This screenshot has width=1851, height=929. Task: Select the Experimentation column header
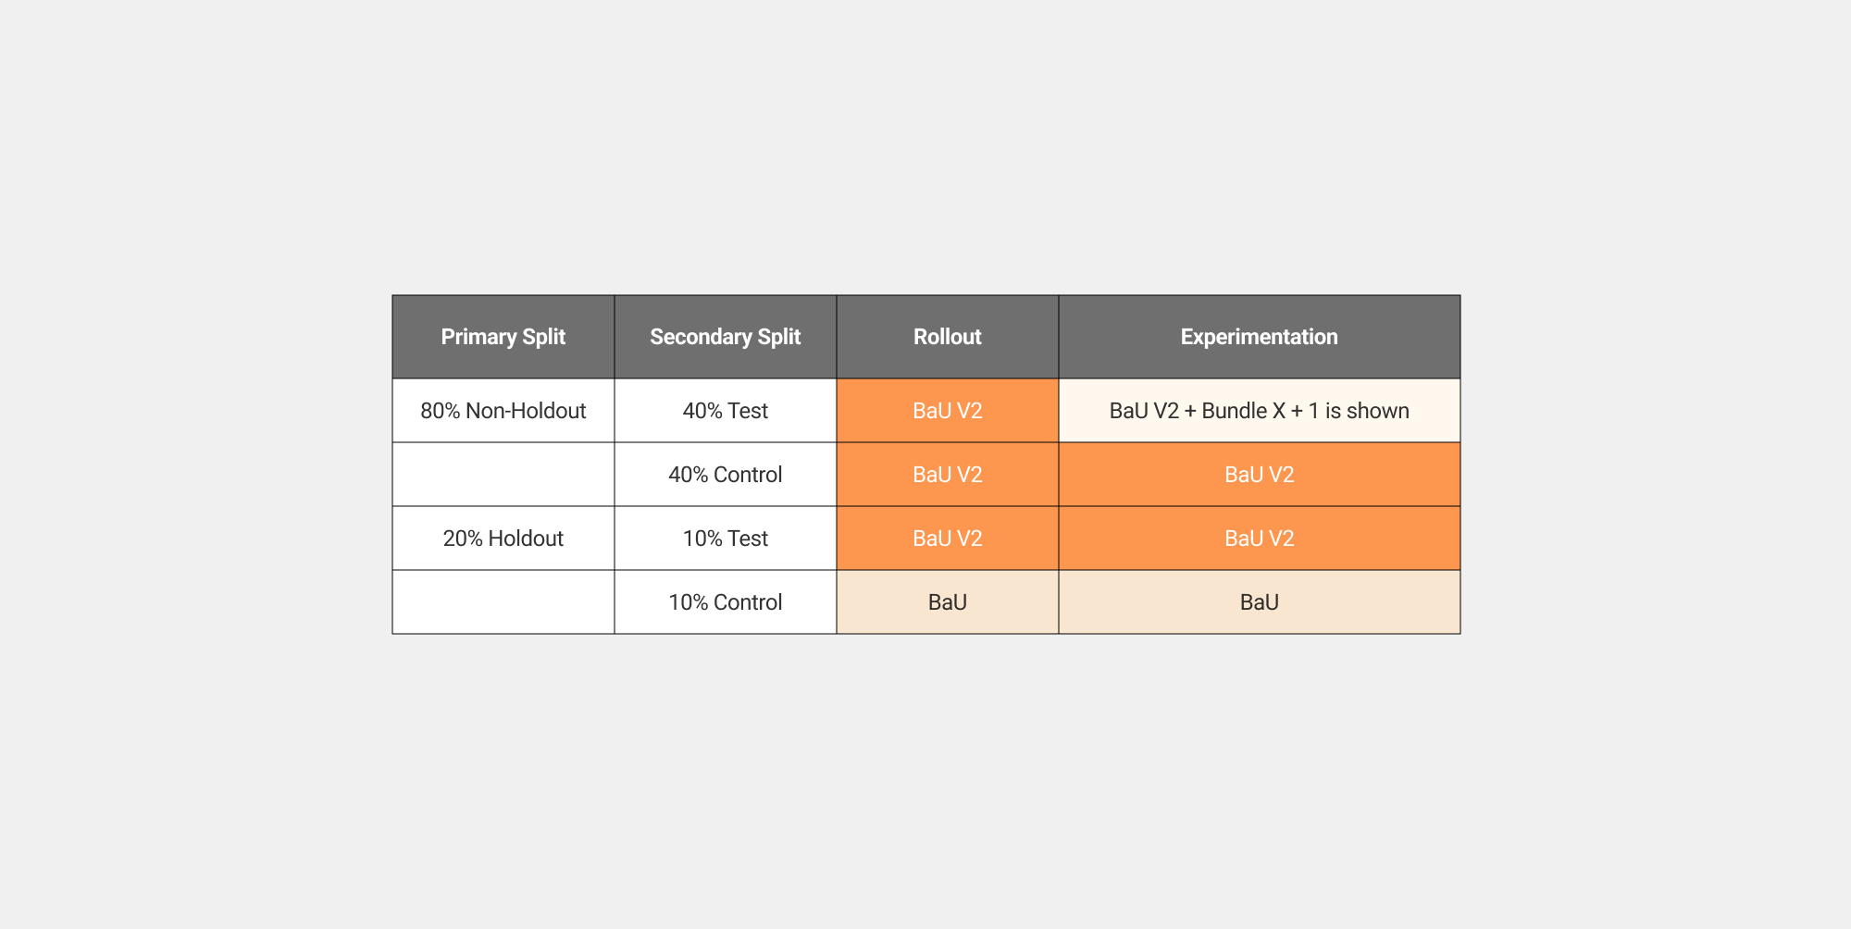click(x=1259, y=337)
